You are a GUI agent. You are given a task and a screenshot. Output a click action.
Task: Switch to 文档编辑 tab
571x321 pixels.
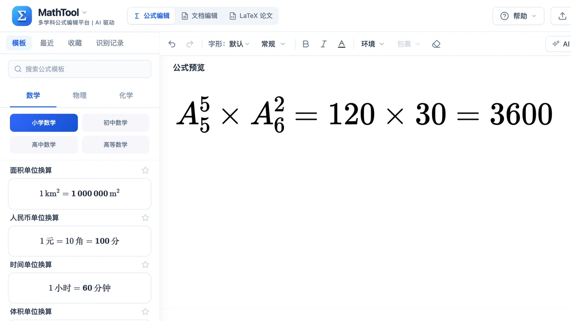click(199, 16)
